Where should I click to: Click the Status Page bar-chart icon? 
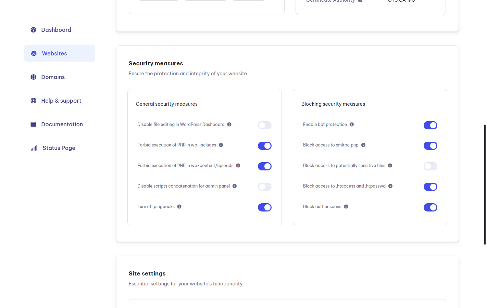(x=34, y=147)
